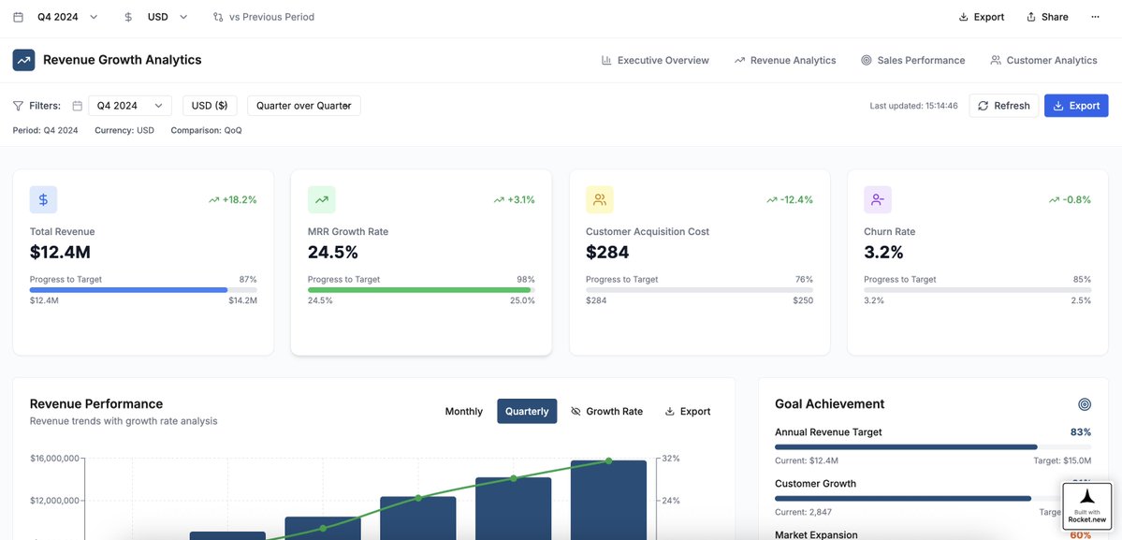
Task: Open the Sales Performance tab
Action: tap(913, 60)
